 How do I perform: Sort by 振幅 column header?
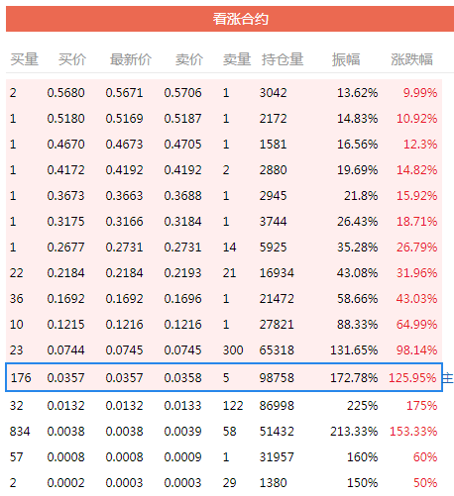tap(346, 59)
